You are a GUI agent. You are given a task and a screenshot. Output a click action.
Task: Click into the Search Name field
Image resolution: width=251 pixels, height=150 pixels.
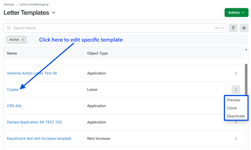(x=115, y=28)
